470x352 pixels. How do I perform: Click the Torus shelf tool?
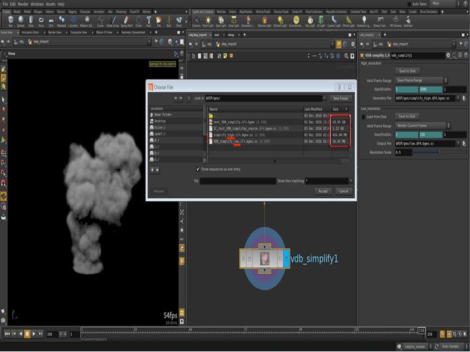(x=42, y=21)
